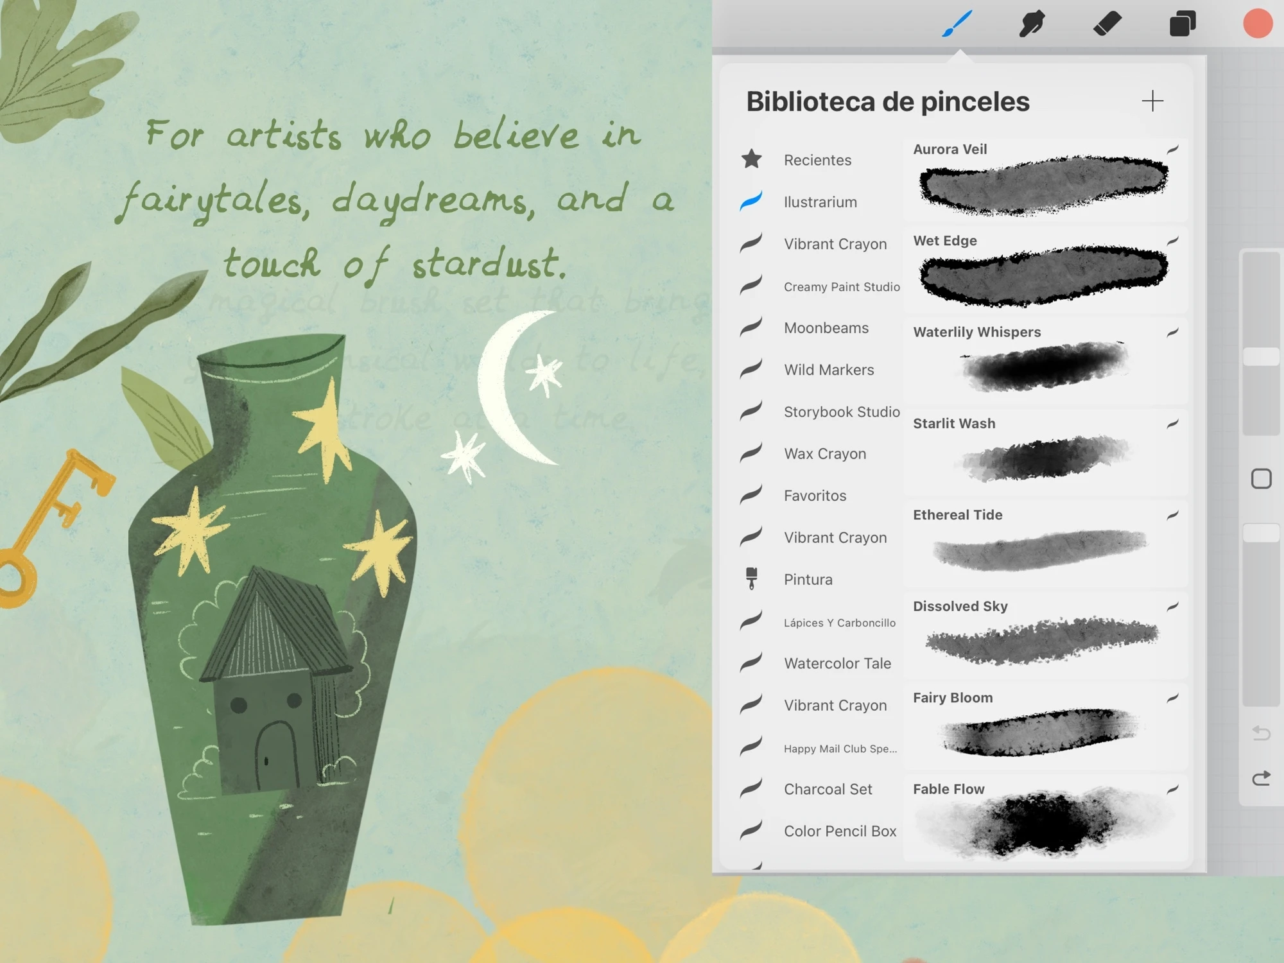
Task: Tap the square modify button in sidebar
Action: coord(1261,479)
